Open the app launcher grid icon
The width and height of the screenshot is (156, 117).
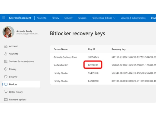click(4, 18)
